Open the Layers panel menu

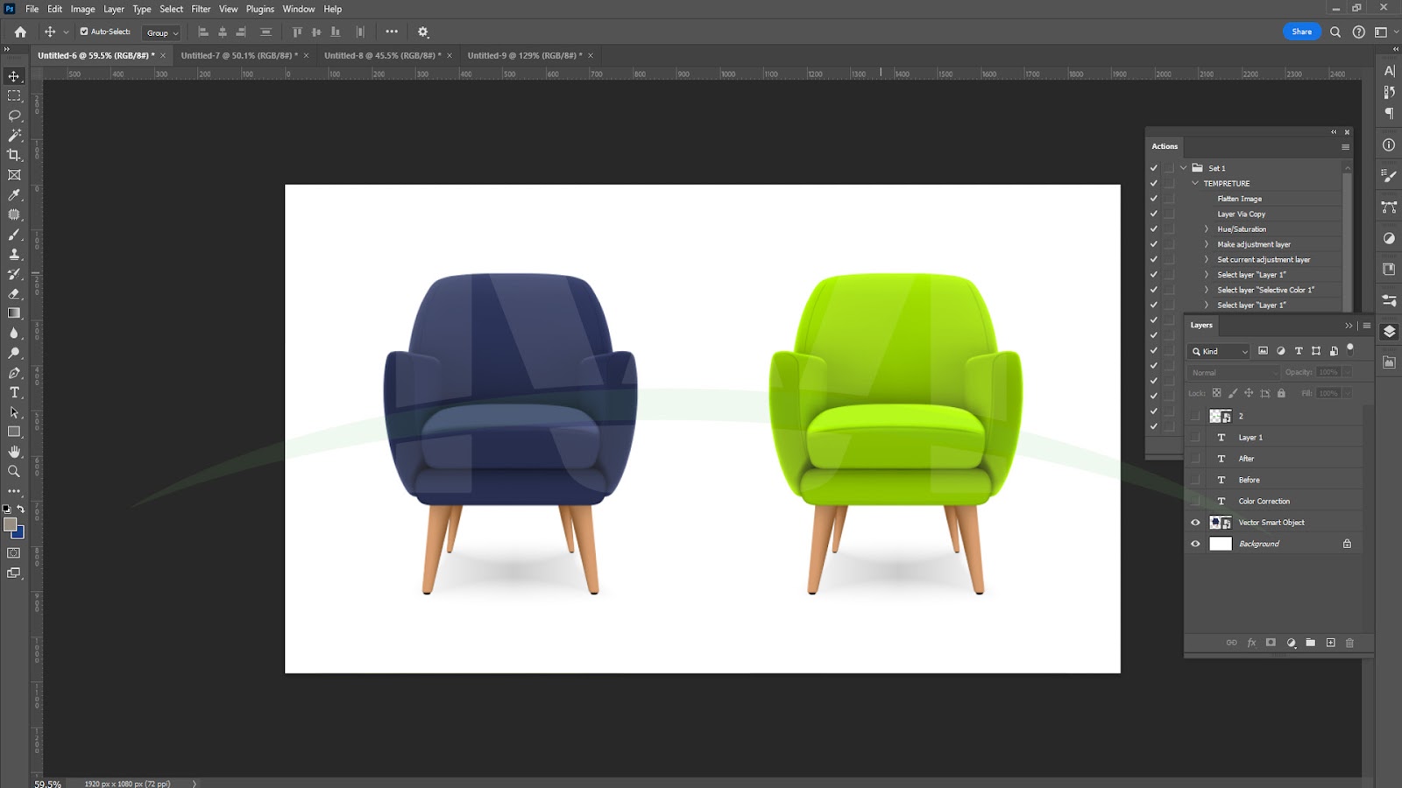click(1366, 326)
